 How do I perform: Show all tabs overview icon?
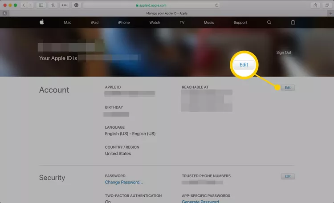pyautogui.click(x=327, y=5)
